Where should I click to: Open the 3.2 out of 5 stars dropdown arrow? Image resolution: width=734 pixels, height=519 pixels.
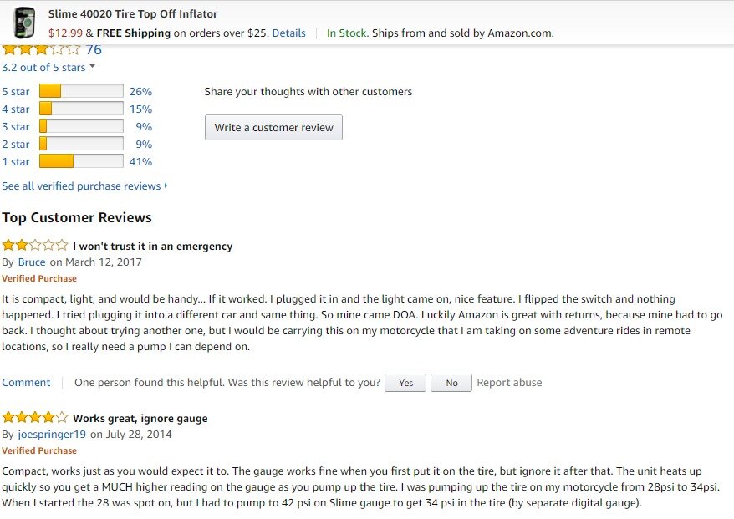92,67
